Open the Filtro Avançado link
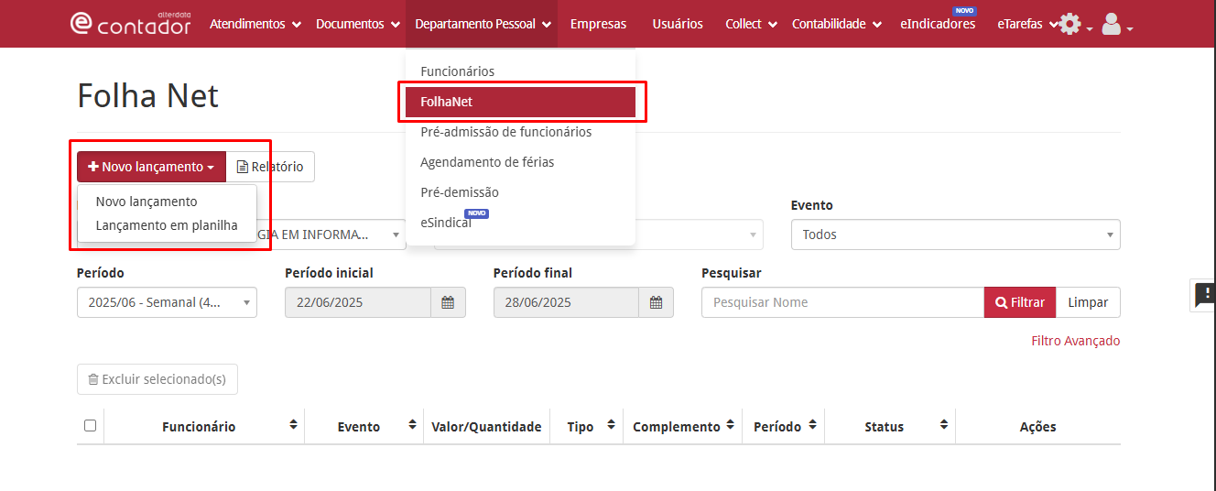Viewport: 1216px width, 491px height. pyautogui.click(x=1075, y=341)
